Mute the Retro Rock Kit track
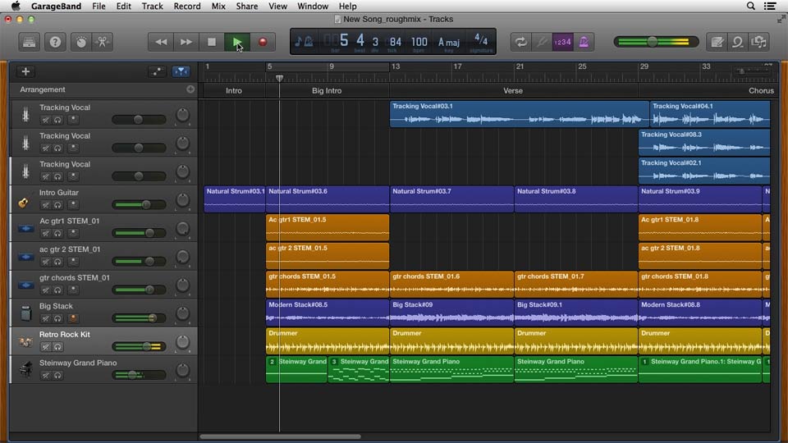This screenshot has width=788, height=443. 46,346
